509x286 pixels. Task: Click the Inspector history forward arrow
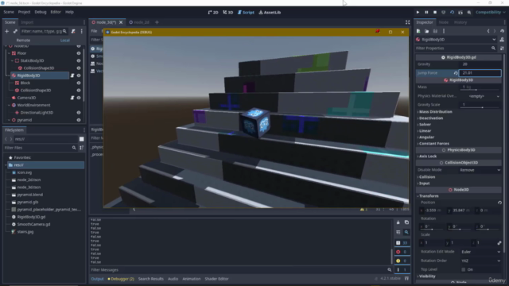click(495, 31)
